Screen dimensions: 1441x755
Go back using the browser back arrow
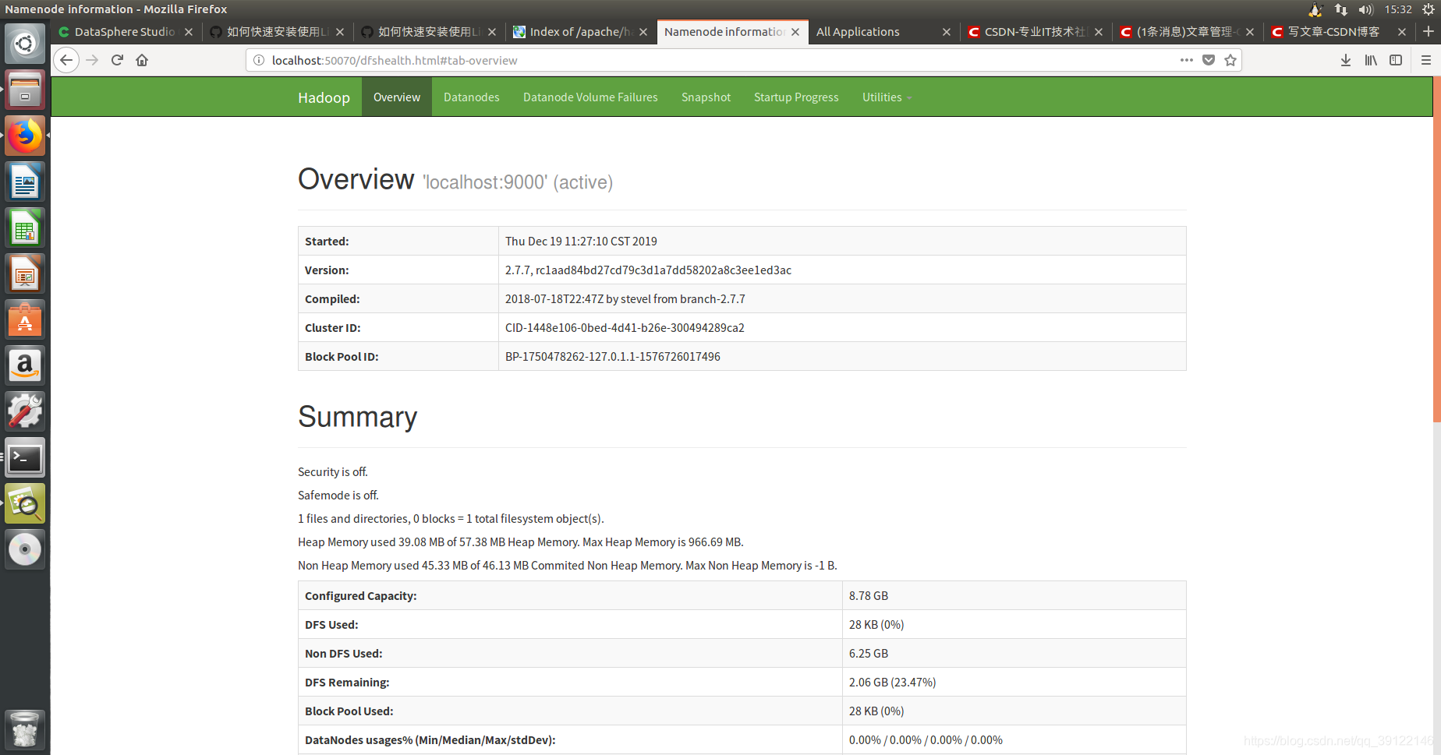click(66, 60)
